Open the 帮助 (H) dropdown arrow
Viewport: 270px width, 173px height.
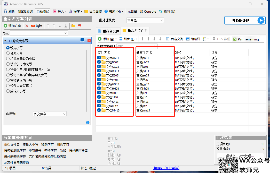[123, 12]
